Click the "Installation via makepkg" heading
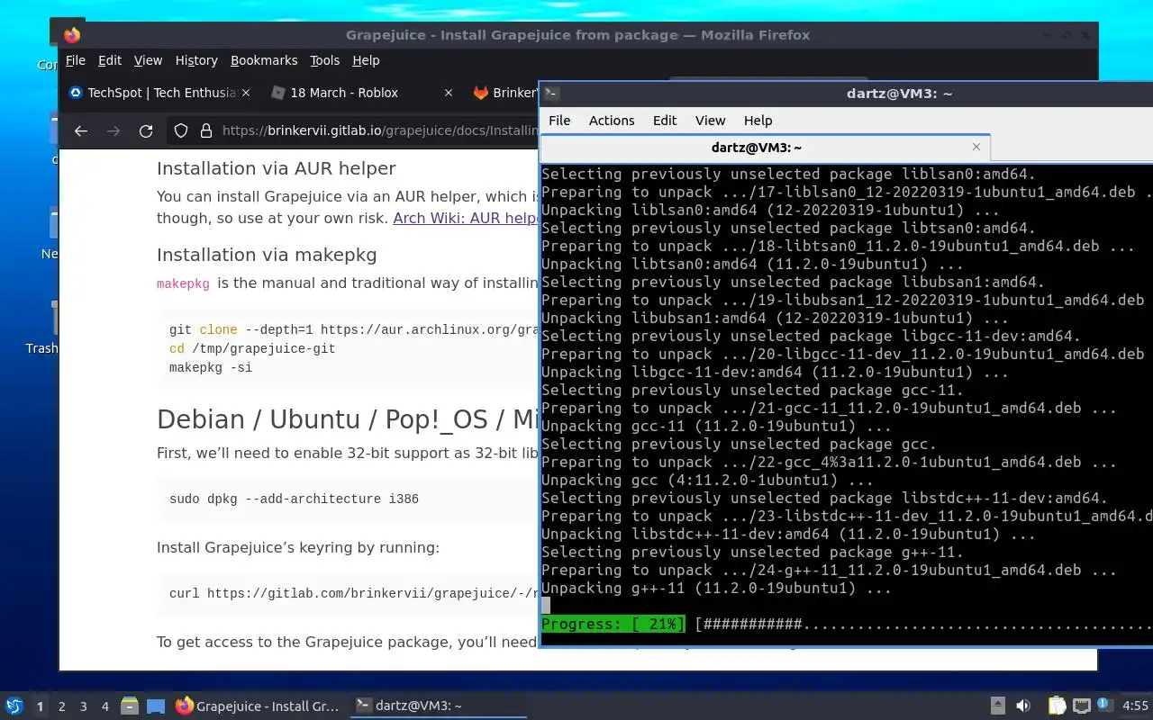Screen dimensions: 1153x720 pyautogui.click(x=267, y=255)
